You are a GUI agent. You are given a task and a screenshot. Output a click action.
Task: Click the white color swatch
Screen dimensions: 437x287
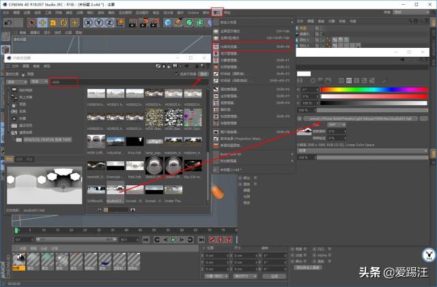click(304, 74)
